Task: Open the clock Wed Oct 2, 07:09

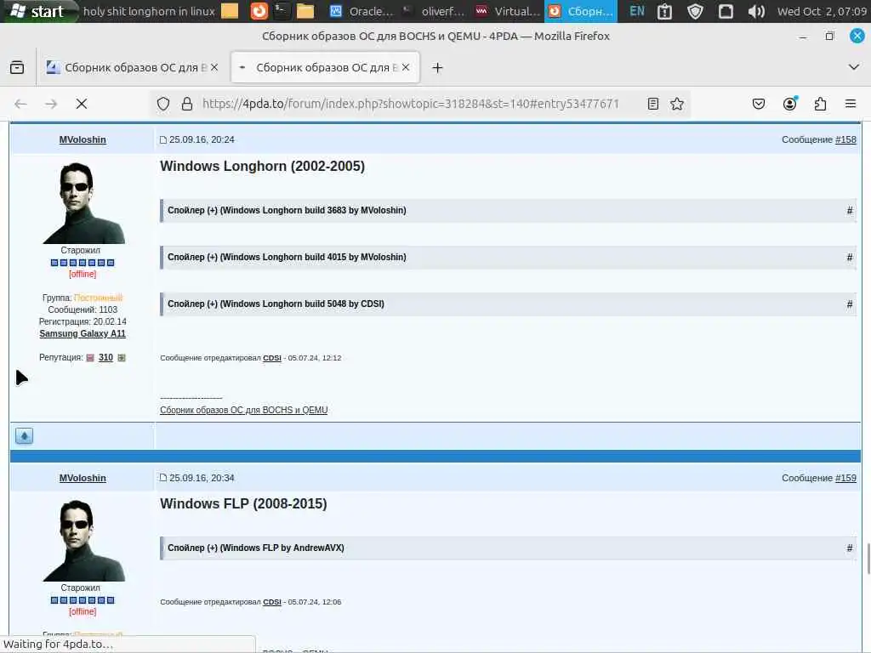Action: [822, 11]
